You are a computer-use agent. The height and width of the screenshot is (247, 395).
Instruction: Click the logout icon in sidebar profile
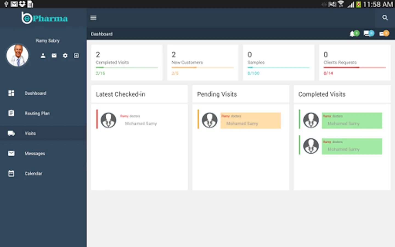pos(76,56)
